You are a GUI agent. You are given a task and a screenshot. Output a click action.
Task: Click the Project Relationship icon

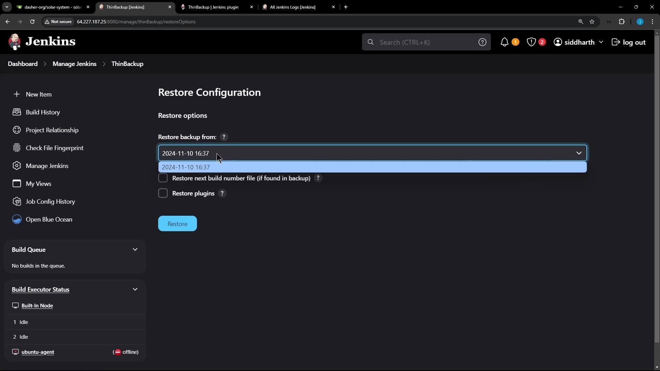16,130
